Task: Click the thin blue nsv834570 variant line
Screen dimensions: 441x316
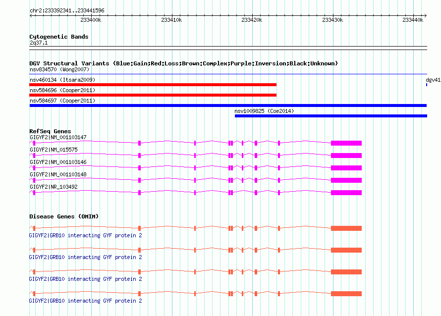Action: [x=228, y=74]
